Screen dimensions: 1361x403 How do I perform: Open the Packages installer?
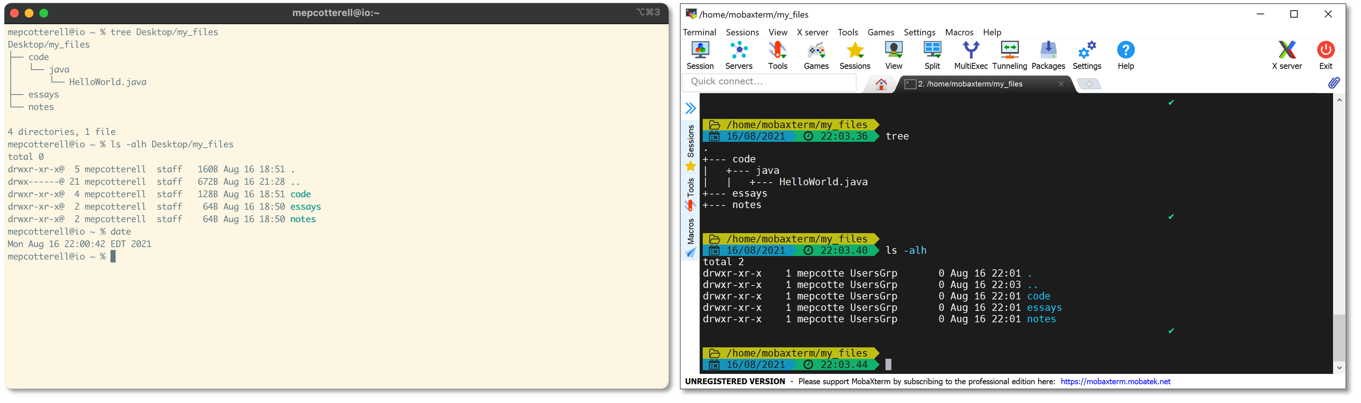[1048, 54]
